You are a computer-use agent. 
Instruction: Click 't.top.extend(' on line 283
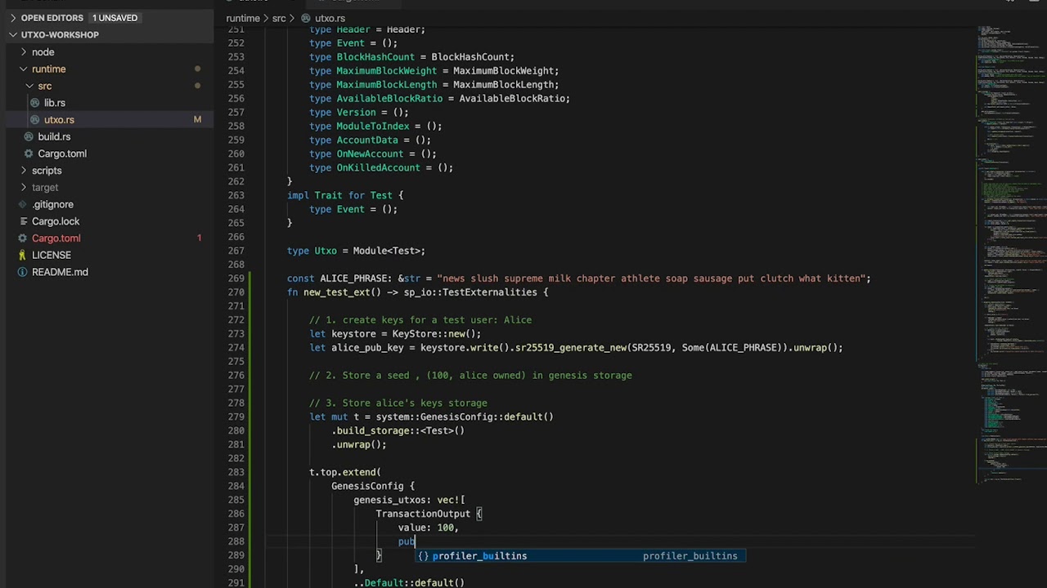[345, 472]
